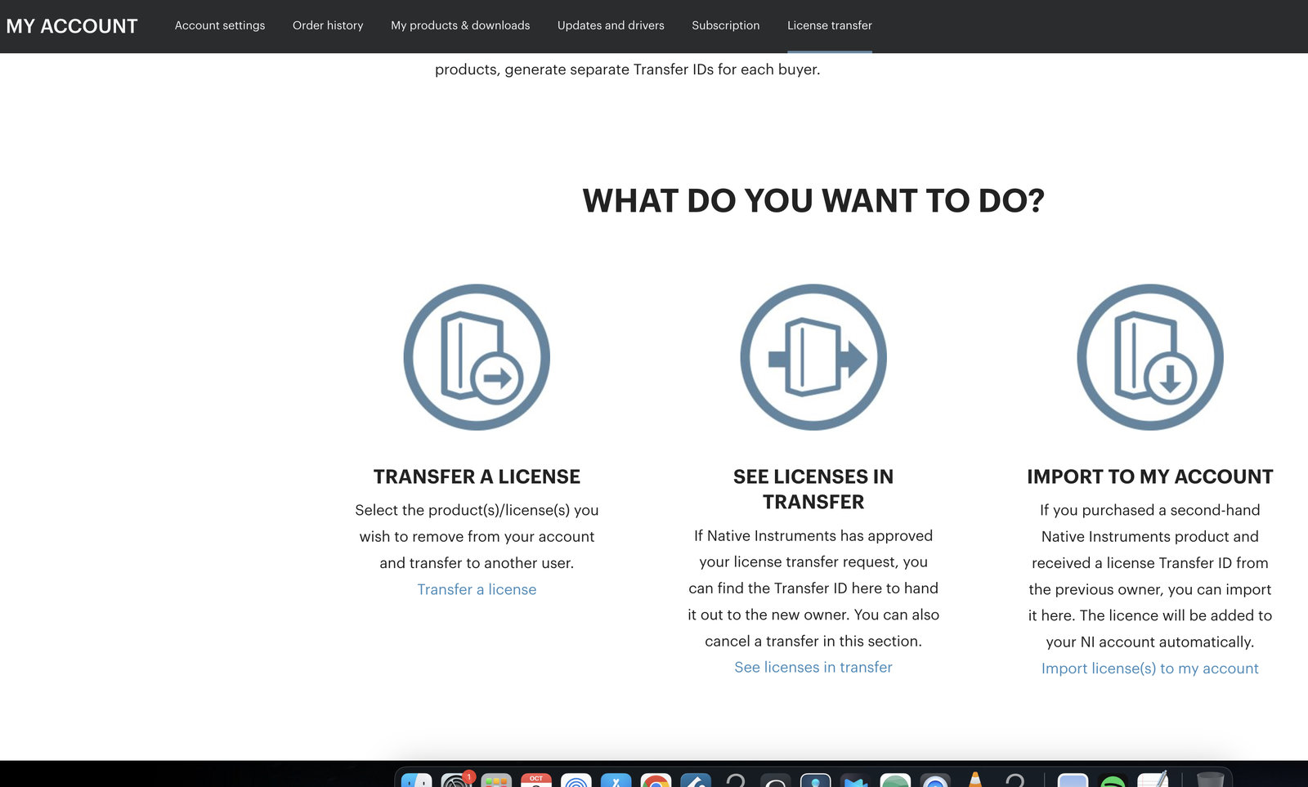
Task: Open the Trash in the dock
Action: click(1210, 781)
